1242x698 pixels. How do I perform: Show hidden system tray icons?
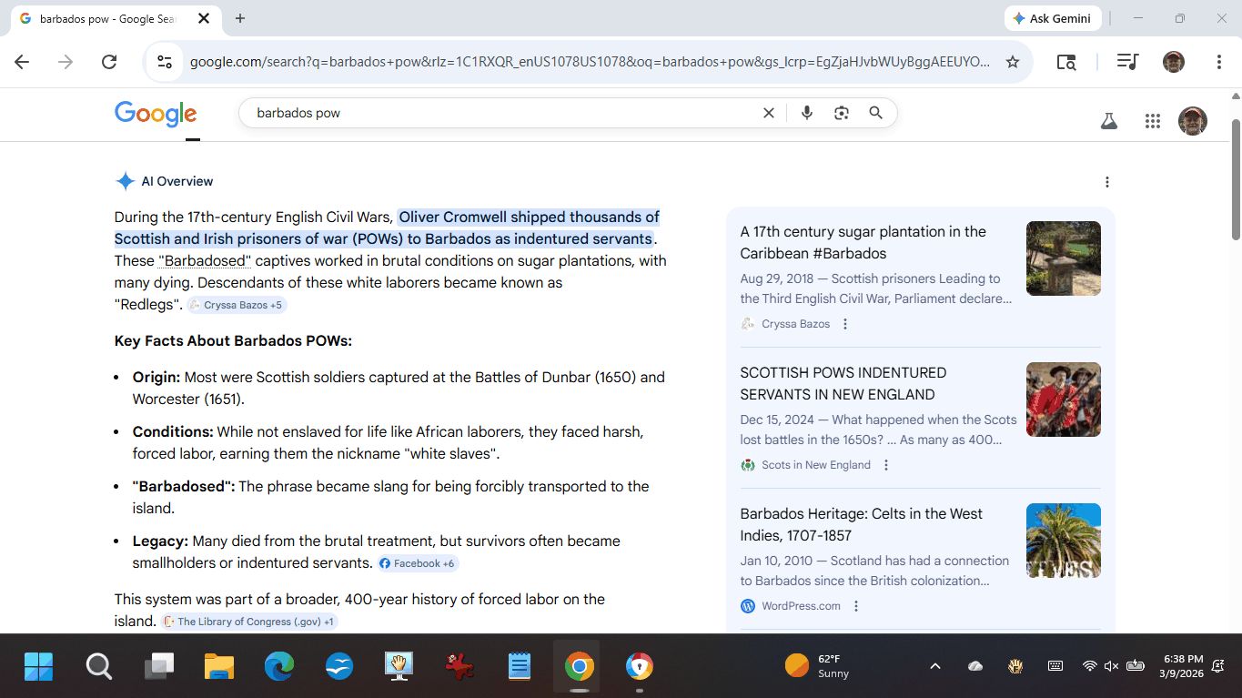pos(934,666)
